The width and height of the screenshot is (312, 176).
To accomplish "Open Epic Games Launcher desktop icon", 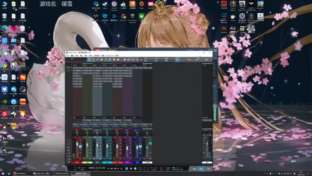I will pos(132,18).
